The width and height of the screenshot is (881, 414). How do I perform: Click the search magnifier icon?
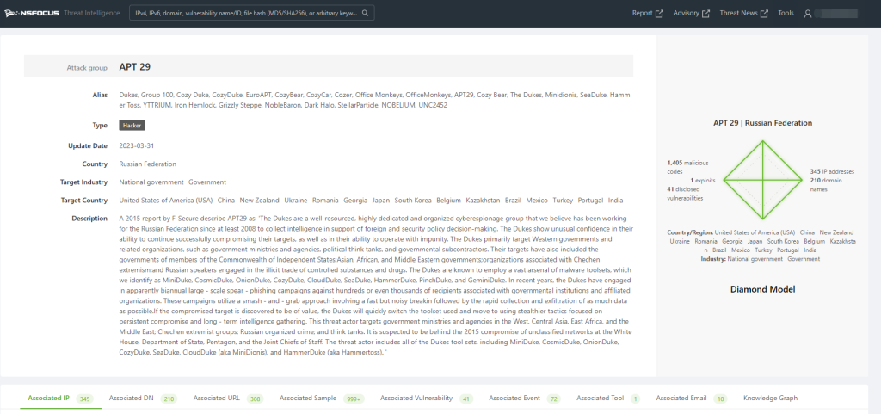[x=365, y=13]
